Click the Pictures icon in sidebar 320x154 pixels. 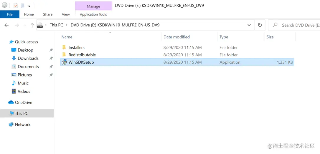(14, 75)
